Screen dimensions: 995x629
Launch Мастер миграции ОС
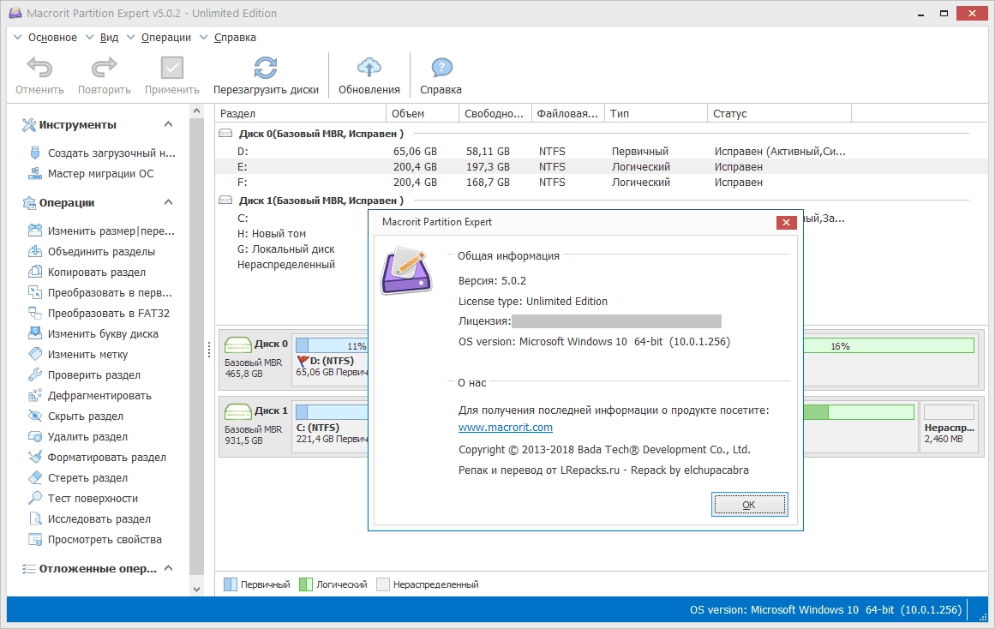(92, 174)
